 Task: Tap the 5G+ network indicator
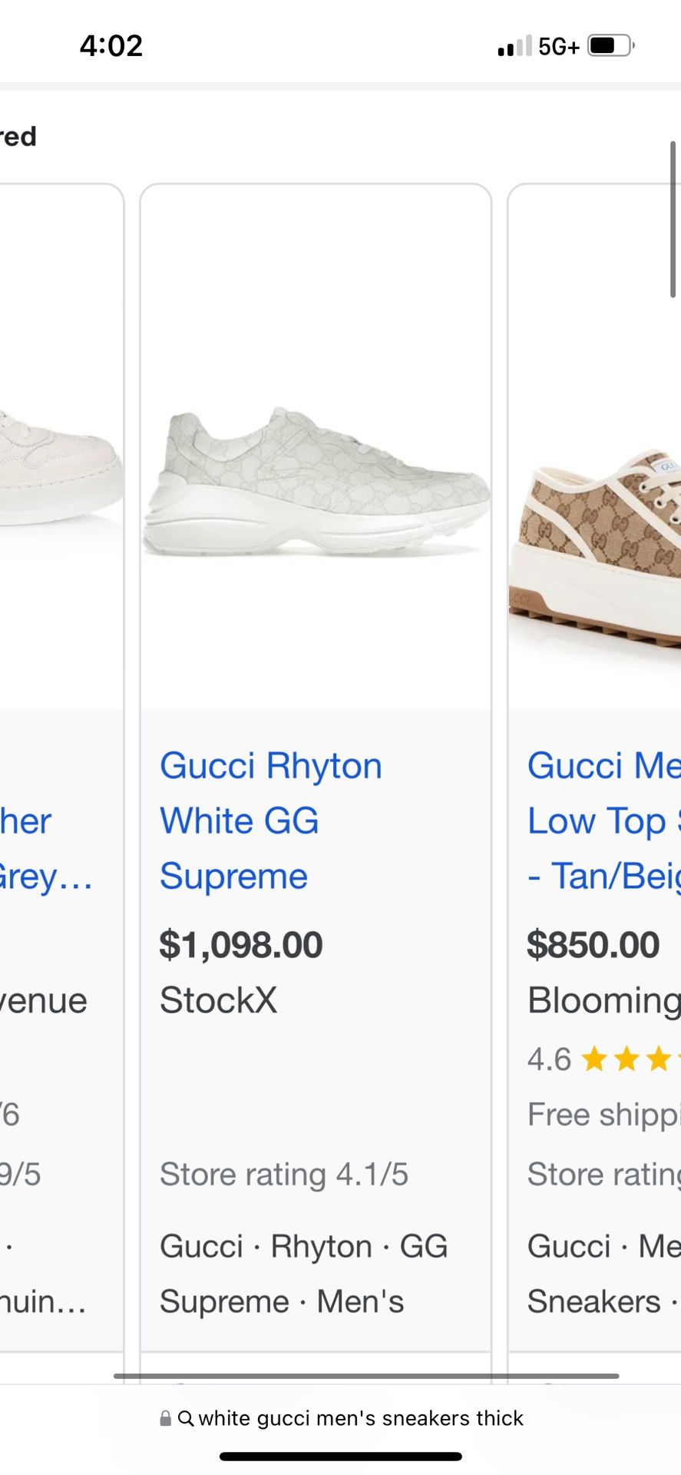558,47
